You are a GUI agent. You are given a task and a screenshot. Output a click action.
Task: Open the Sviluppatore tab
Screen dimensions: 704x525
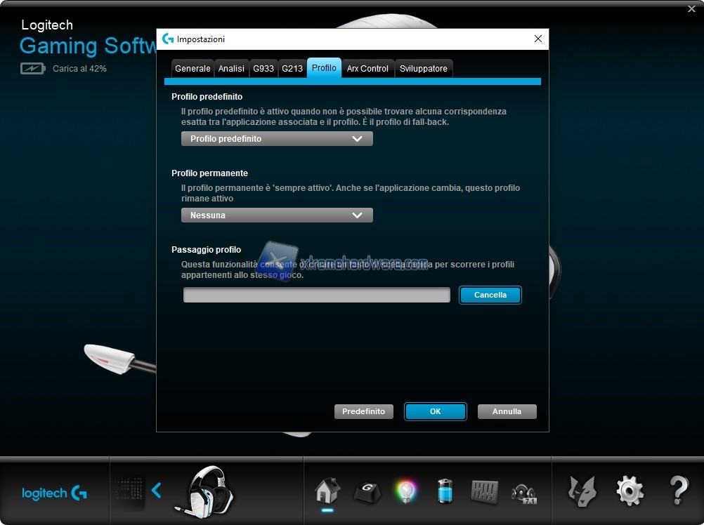pyautogui.click(x=423, y=69)
